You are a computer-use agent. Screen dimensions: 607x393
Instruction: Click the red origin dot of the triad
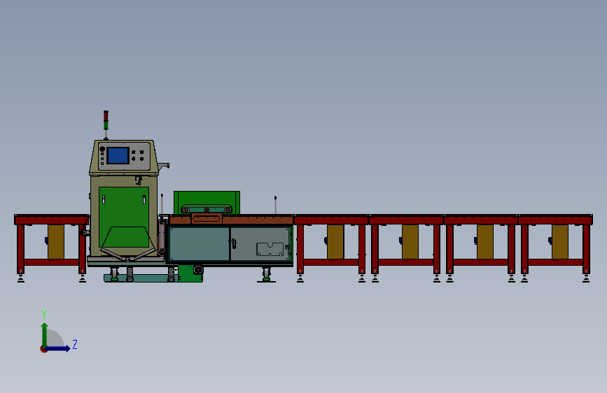click(x=43, y=350)
